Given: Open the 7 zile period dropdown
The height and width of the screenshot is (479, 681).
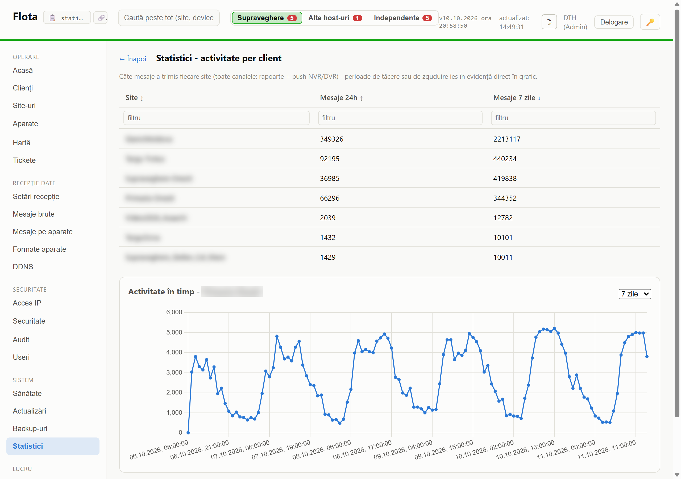Looking at the screenshot, I should point(635,294).
